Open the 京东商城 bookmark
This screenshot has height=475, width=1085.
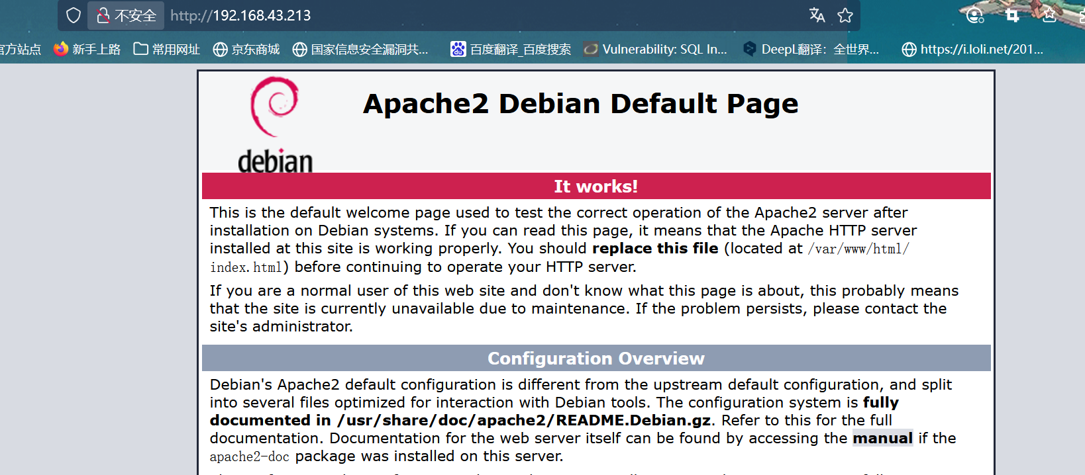click(x=246, y=49)
